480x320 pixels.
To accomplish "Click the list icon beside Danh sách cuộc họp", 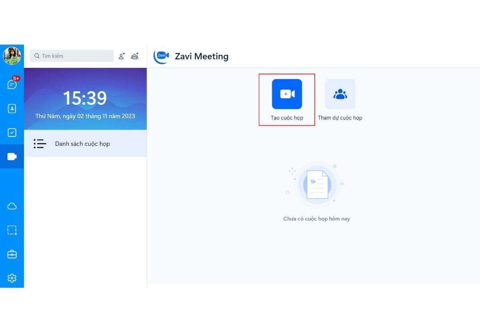I will pos(40,144).
